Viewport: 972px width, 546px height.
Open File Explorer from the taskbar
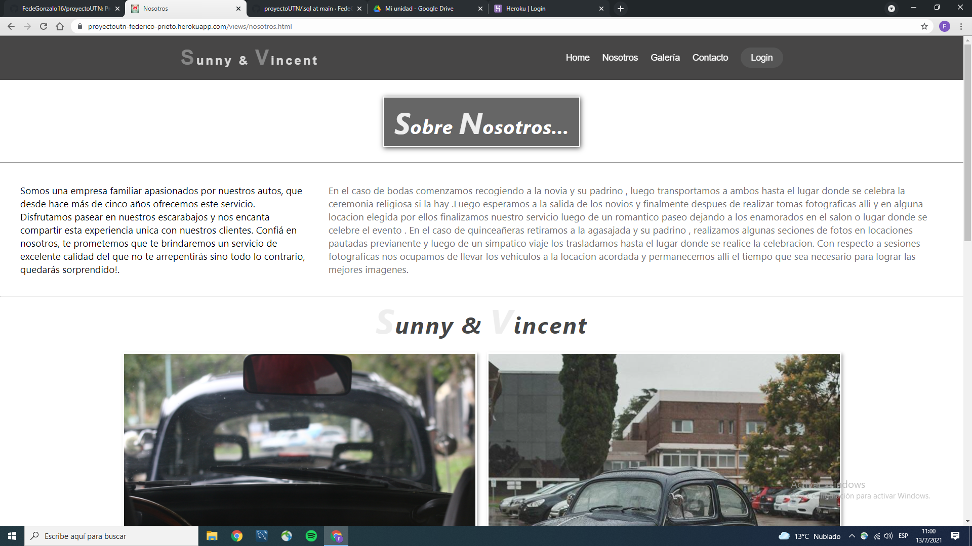[x=212, y=536]
